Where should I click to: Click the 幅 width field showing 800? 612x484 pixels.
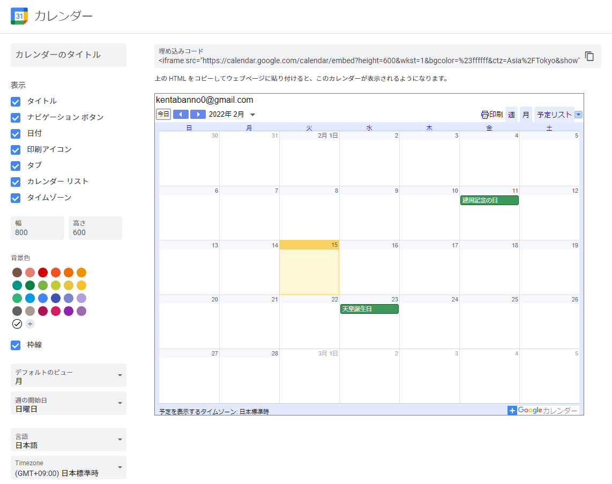(x=38, y=228)
